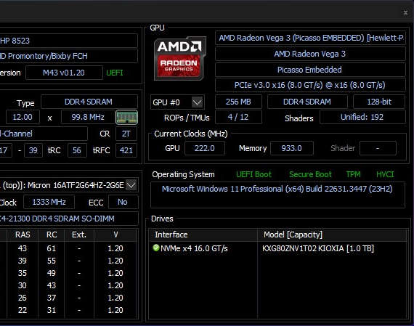This screenshot has width=414, height=326.
Task: Click the green NVMe drive status icon
Action: pyautogui.click(x=156, y=248)
